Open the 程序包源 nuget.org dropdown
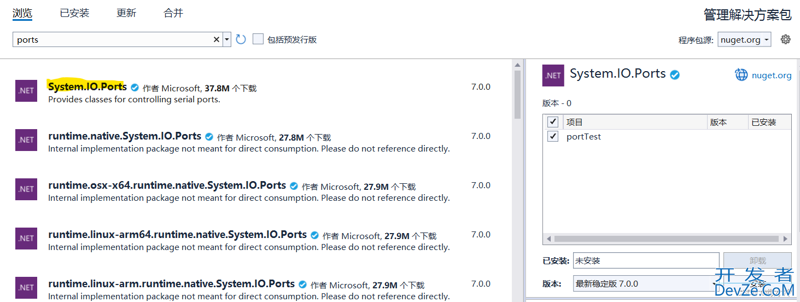The height and width of the screenshot is (302, 800). coord(745,39)
